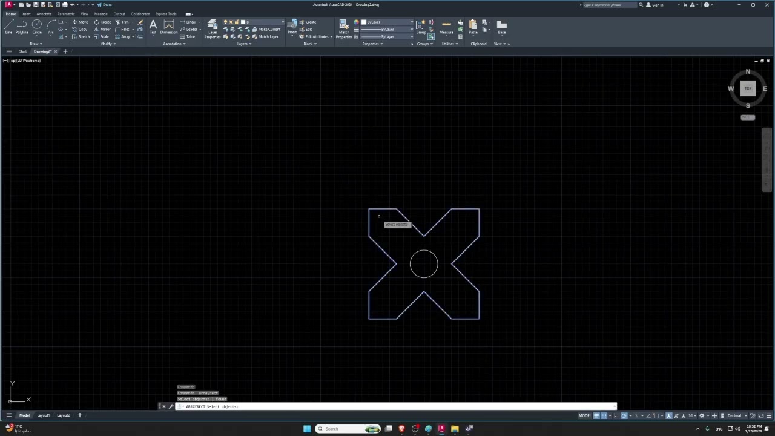
Task: Toggle drawing grid display in status bar
Action: [x=596, y=415]
